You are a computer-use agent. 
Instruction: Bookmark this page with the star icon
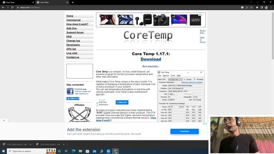(251, 7)
